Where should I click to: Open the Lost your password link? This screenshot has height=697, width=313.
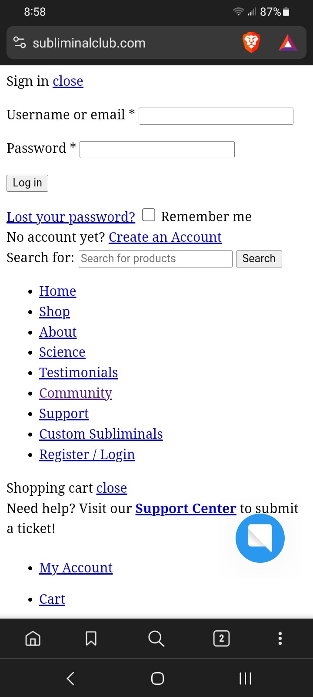(x=71, y=217)
